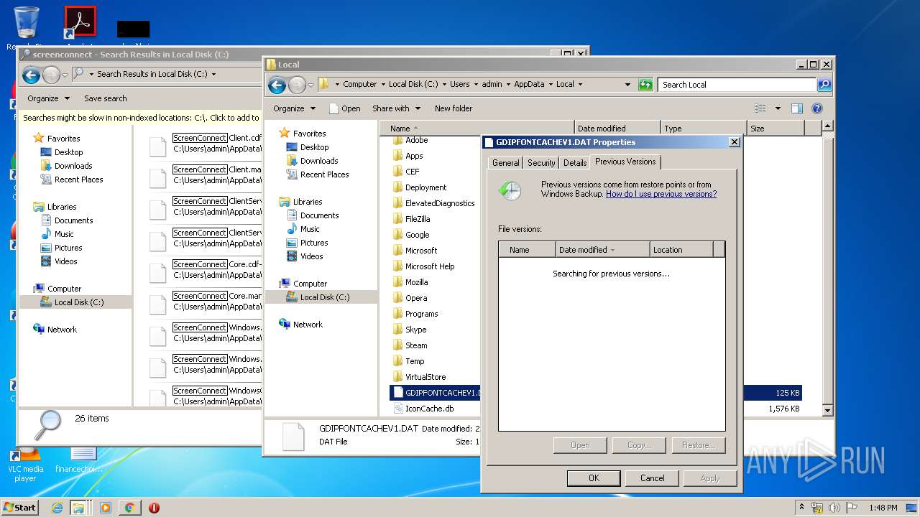This screenshot has height=517, width=920.
Task: Click the search magnifier icon in Local window
Action: coord(824,85)
